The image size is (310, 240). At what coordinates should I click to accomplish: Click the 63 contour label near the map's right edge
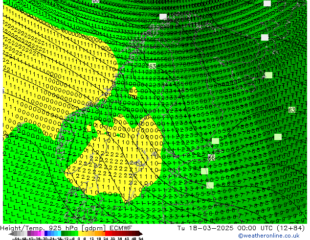click(292, 110)
